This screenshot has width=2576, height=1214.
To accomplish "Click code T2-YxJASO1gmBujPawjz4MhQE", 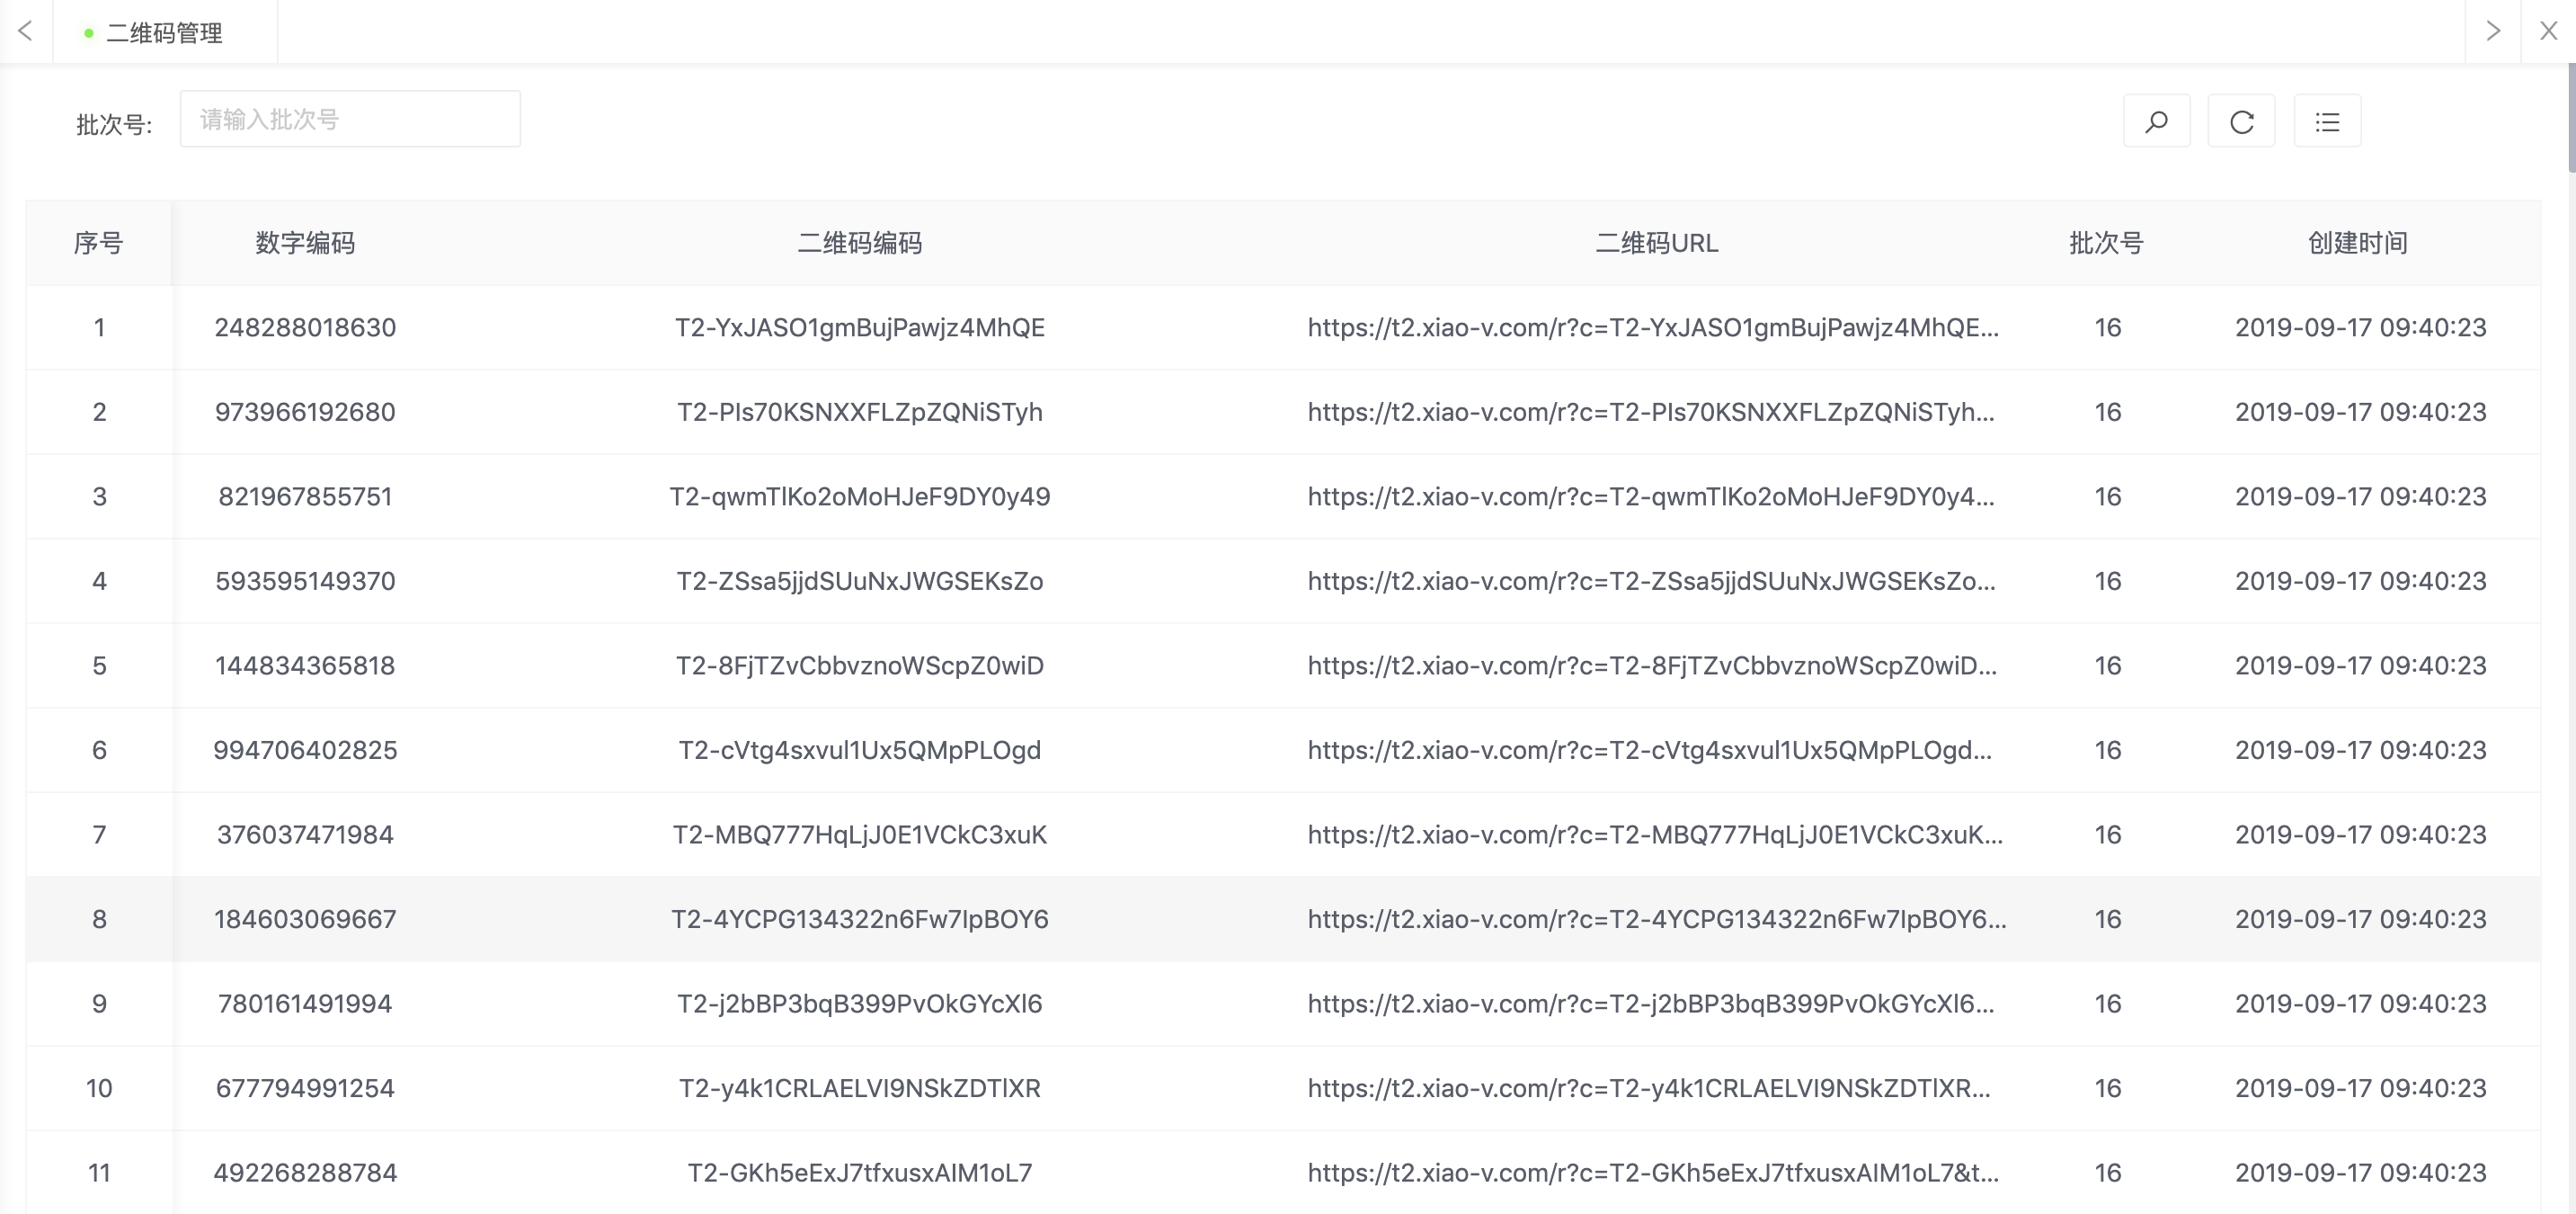I will click(x=859, y=328).
